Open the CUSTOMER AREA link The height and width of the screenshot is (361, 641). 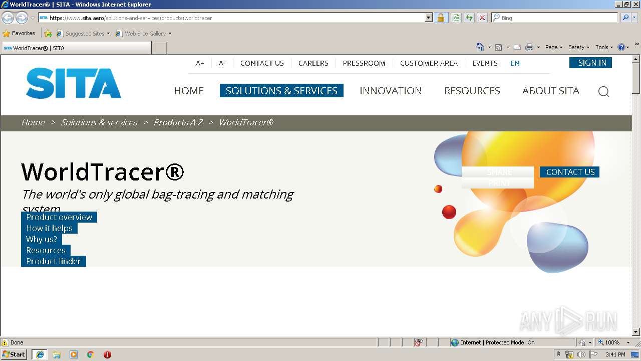[x=429, y=63]
